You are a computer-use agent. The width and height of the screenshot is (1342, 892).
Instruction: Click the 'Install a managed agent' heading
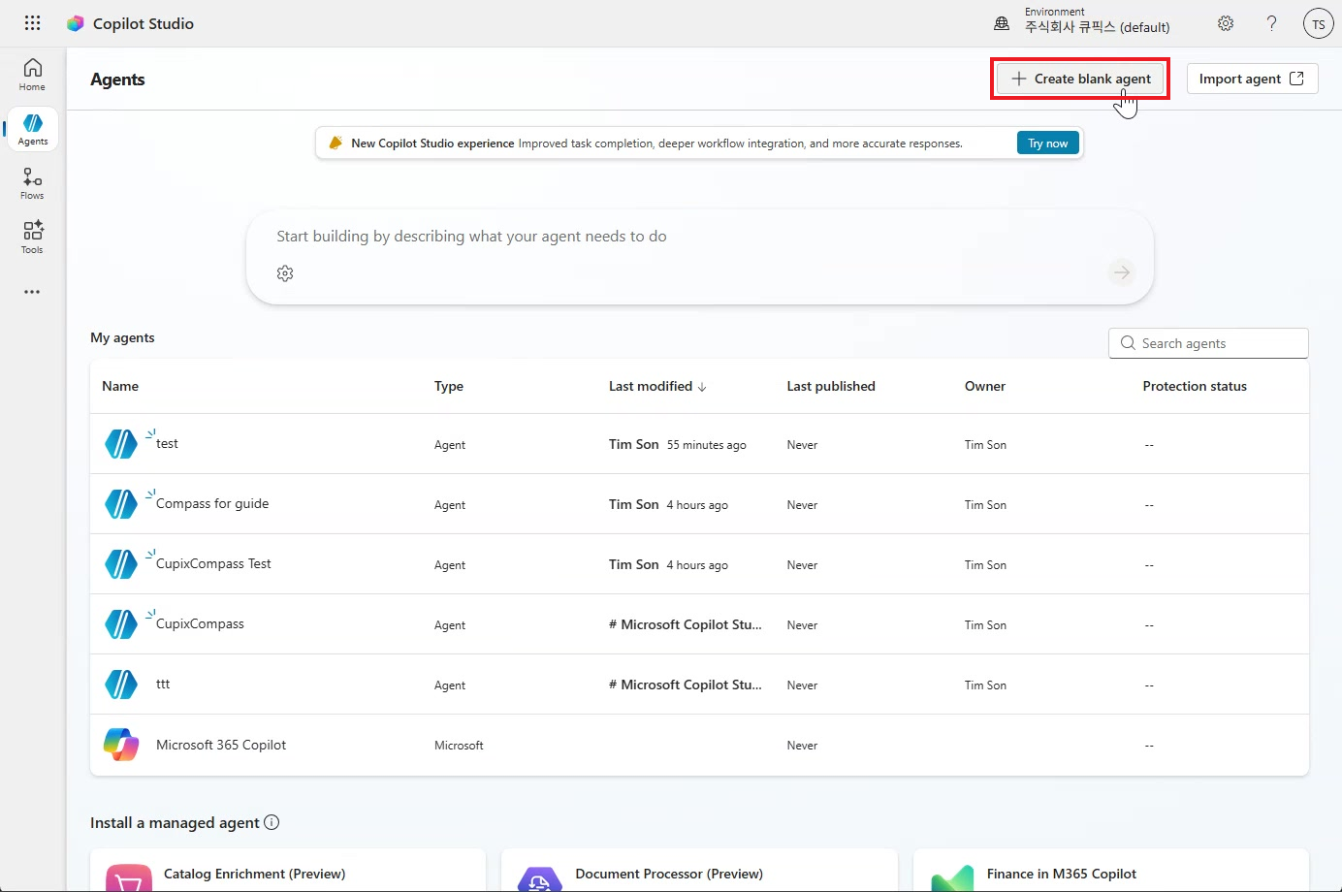pos(175,822)
